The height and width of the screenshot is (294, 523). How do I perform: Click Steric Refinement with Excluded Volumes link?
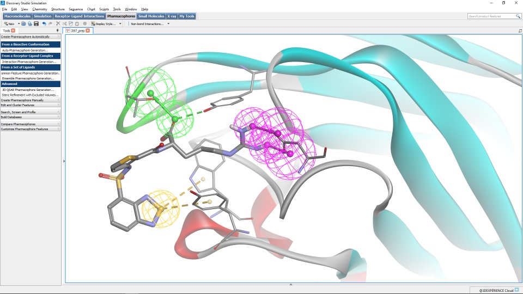tap(30, 95)
